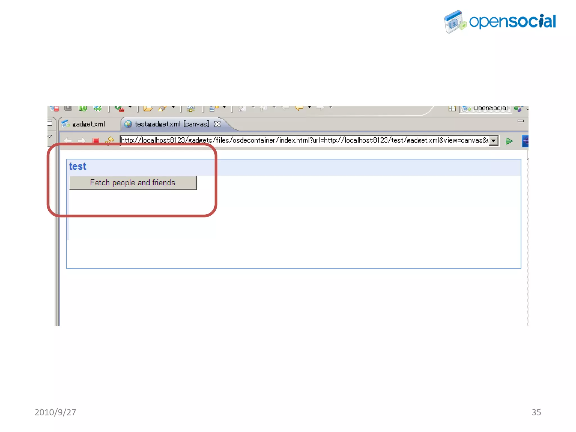
Task: Click the red stop loading button
Action: [96, 140]
